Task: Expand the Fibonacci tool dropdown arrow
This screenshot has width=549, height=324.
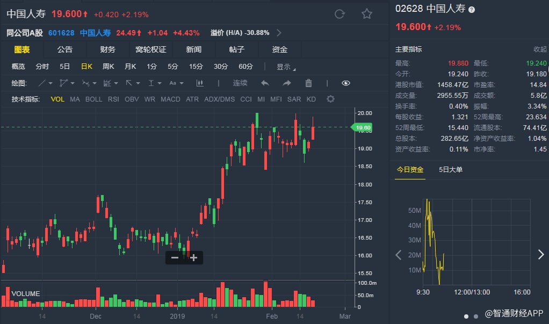Action: [116, 83]
